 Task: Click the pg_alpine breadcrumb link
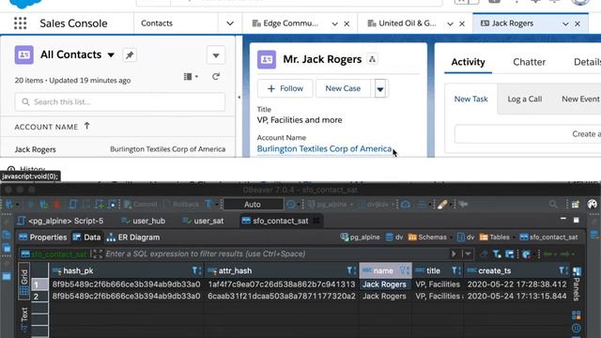coord(360,238)
